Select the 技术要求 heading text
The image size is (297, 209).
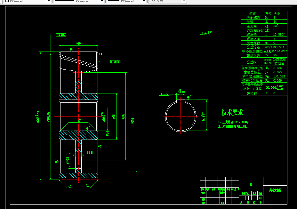click(232, 112)
